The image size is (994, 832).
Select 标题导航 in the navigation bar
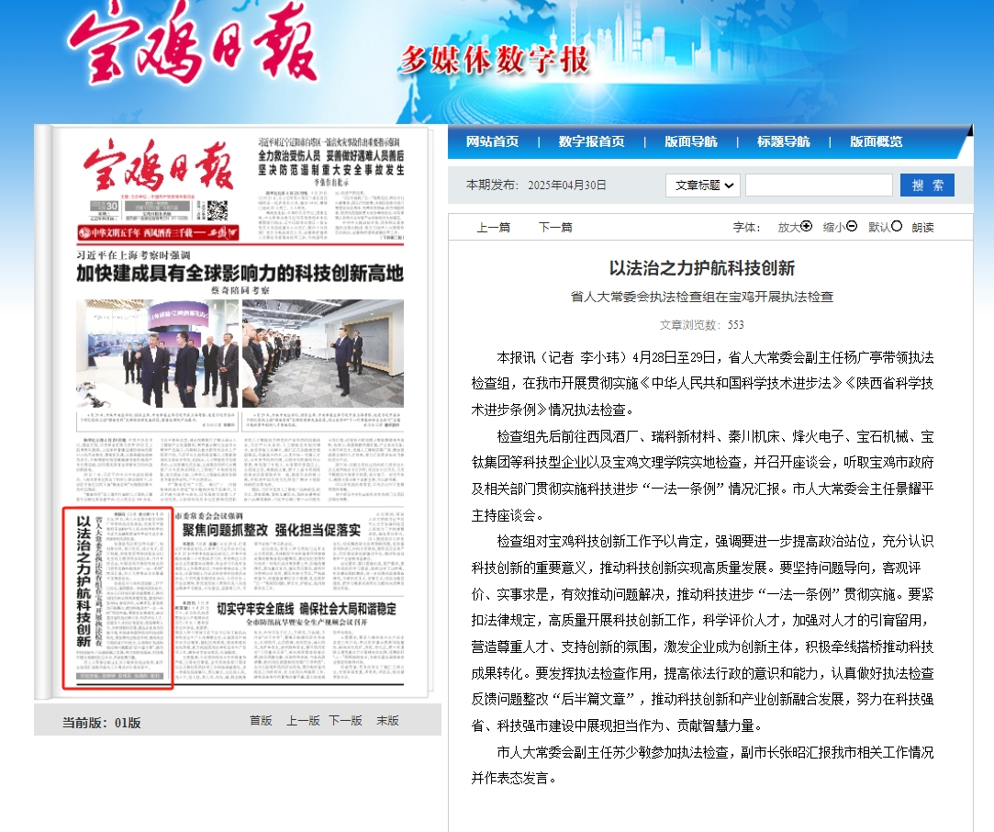(x=784, y=141)
